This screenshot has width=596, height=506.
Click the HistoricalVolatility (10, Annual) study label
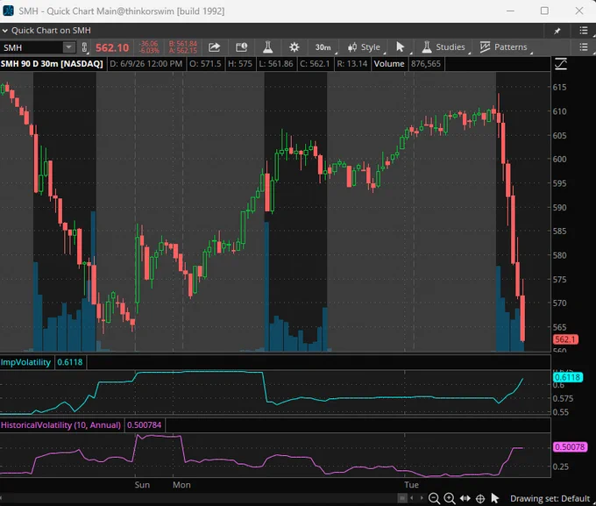point(60,425)
